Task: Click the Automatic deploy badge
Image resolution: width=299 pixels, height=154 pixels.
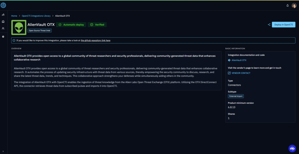Action: point(72,25)
